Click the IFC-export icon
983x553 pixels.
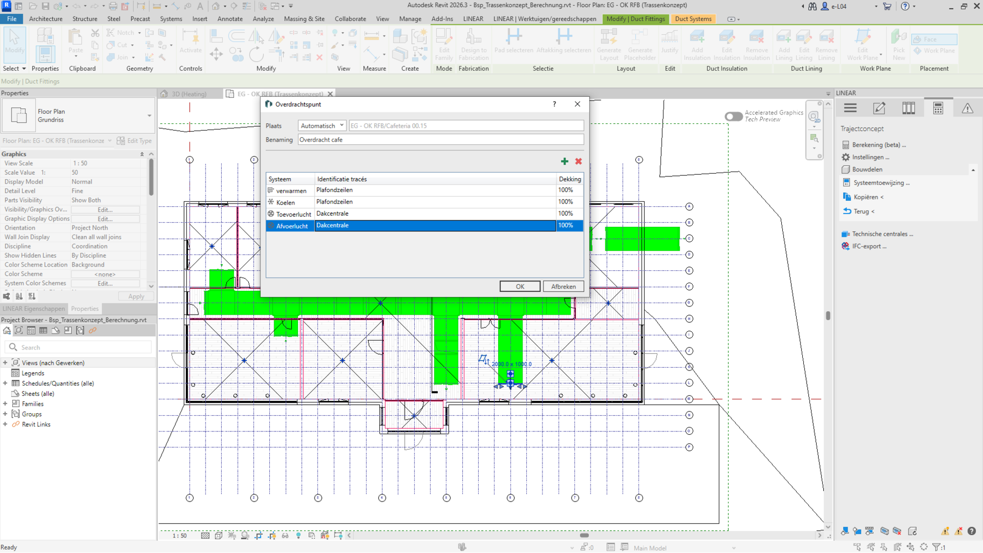[x=845, y=246]
